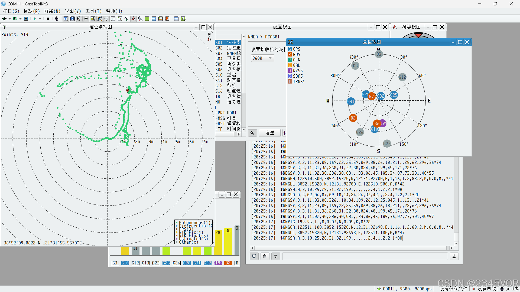The height and width of the screenshot is (292, 520).
Task: Open the tree structure toolbar icon
Action: [x=120, y=19]
